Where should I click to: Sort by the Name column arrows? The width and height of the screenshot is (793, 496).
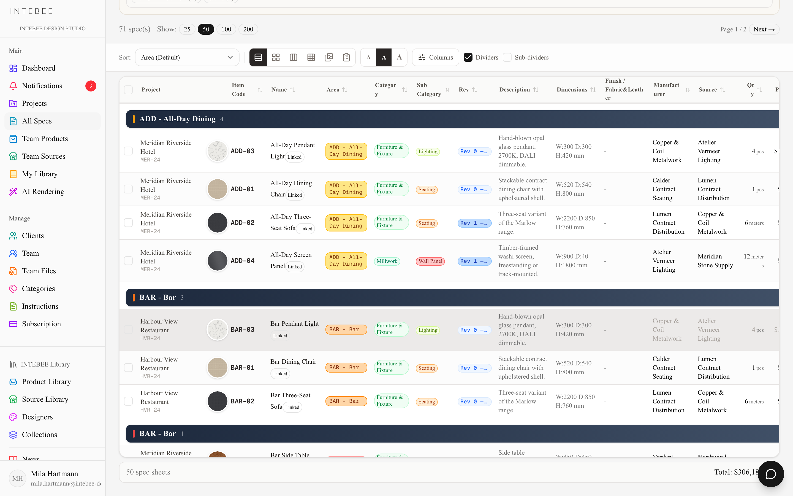click(293, 90)
